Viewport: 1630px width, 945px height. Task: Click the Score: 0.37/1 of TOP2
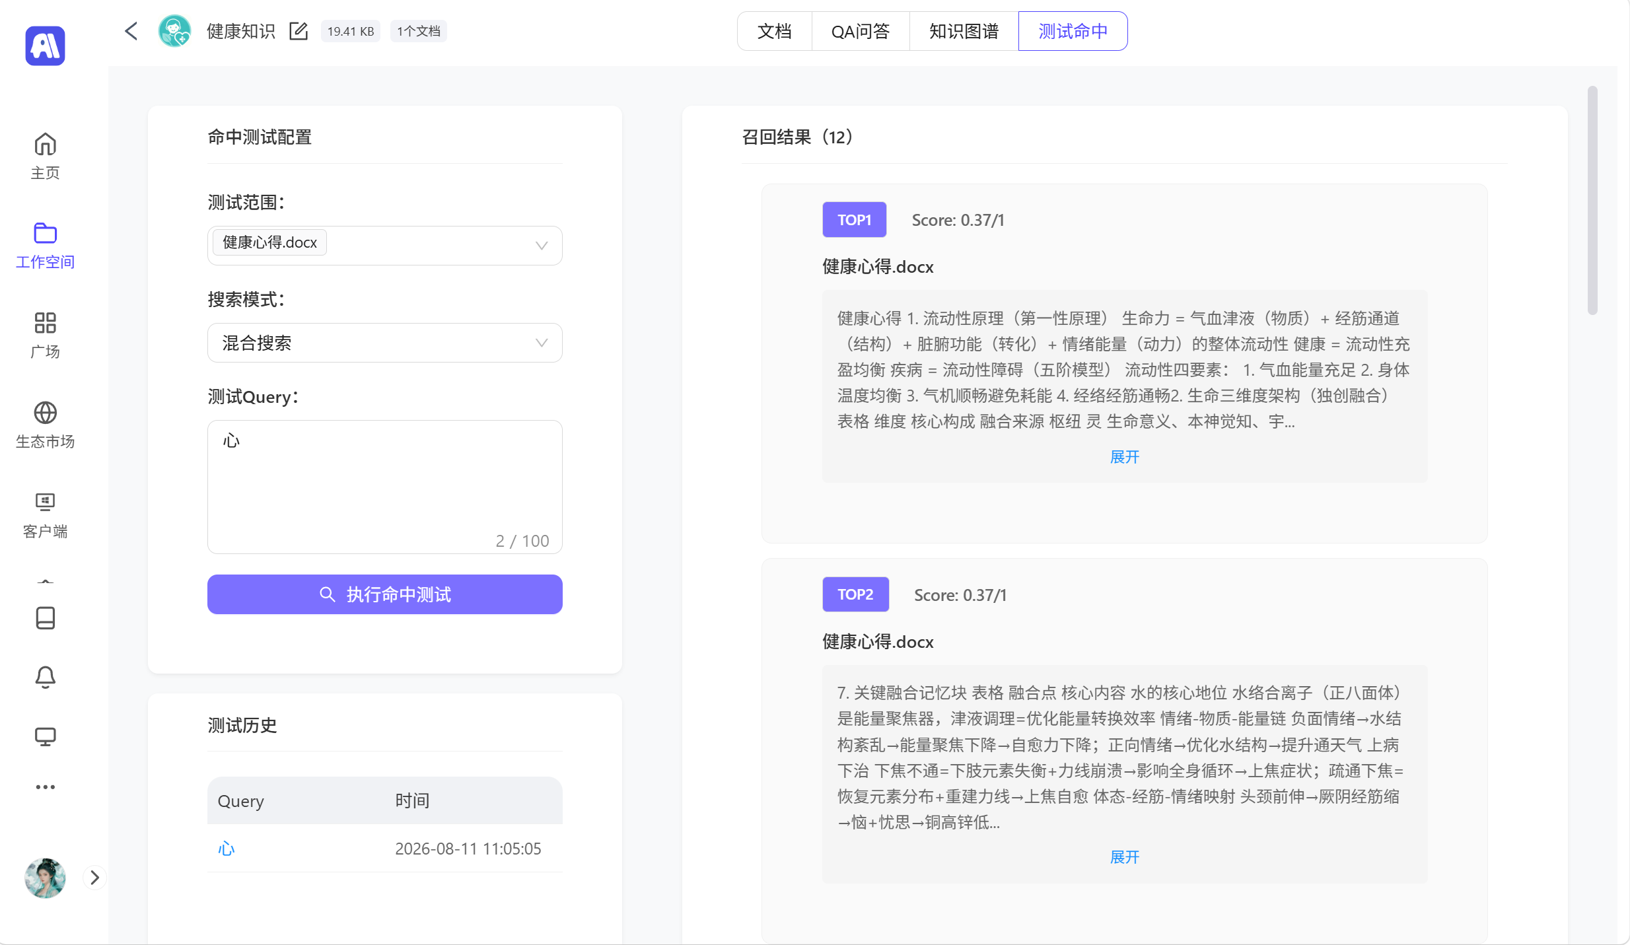click(960, 595)
